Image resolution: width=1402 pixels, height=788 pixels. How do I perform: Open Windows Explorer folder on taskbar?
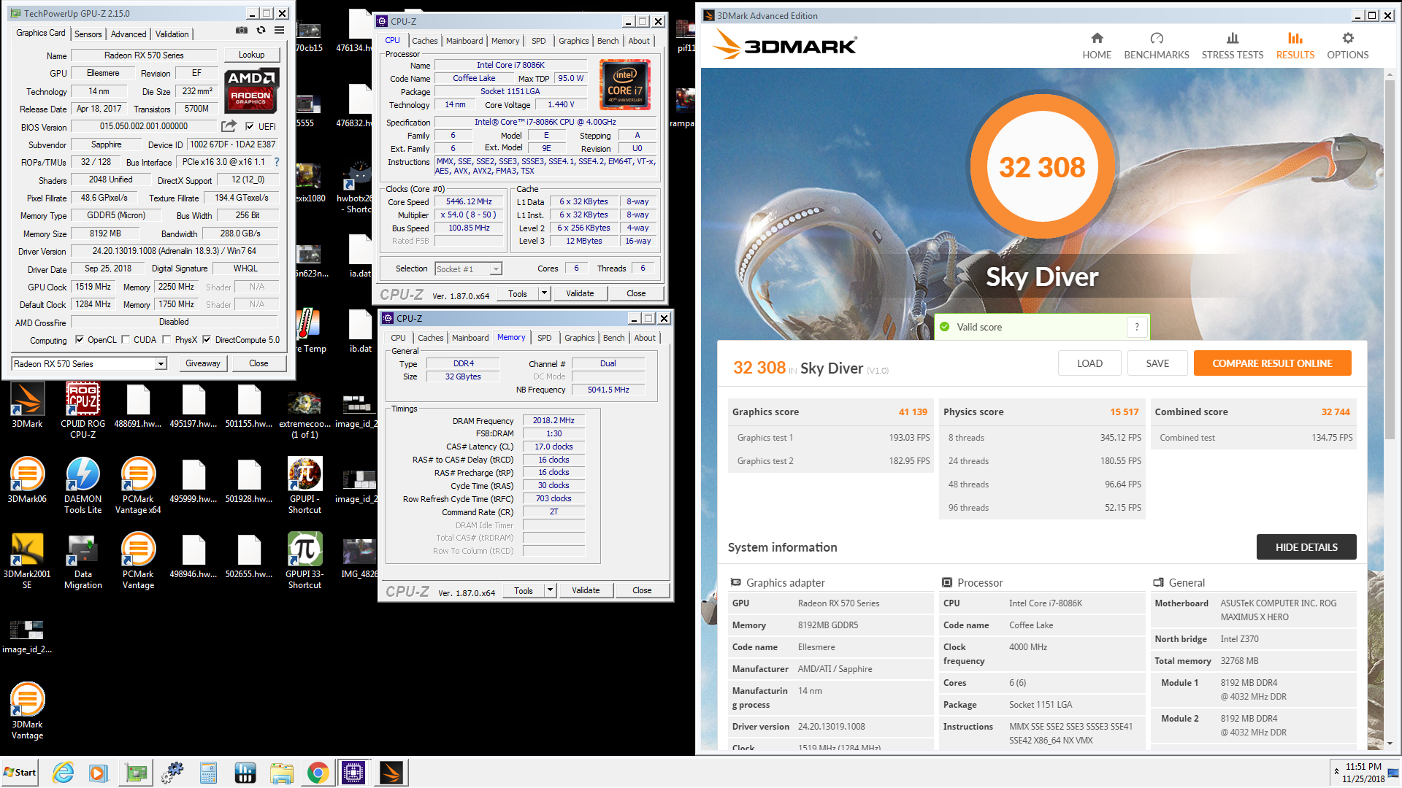[x=281, y=773]
